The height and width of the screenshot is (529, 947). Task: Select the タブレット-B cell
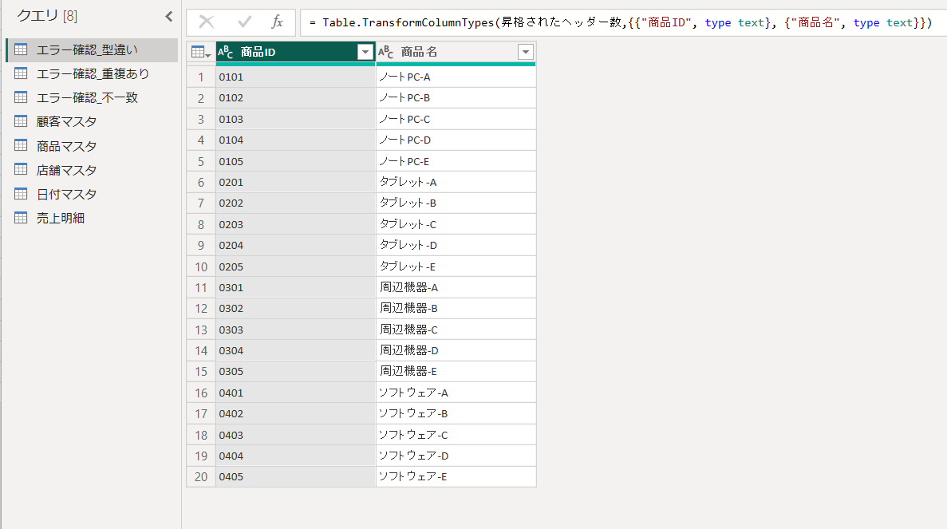(456, 203)
